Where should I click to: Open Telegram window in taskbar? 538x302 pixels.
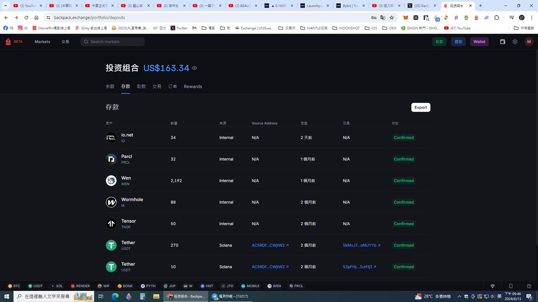click(231, 296)
